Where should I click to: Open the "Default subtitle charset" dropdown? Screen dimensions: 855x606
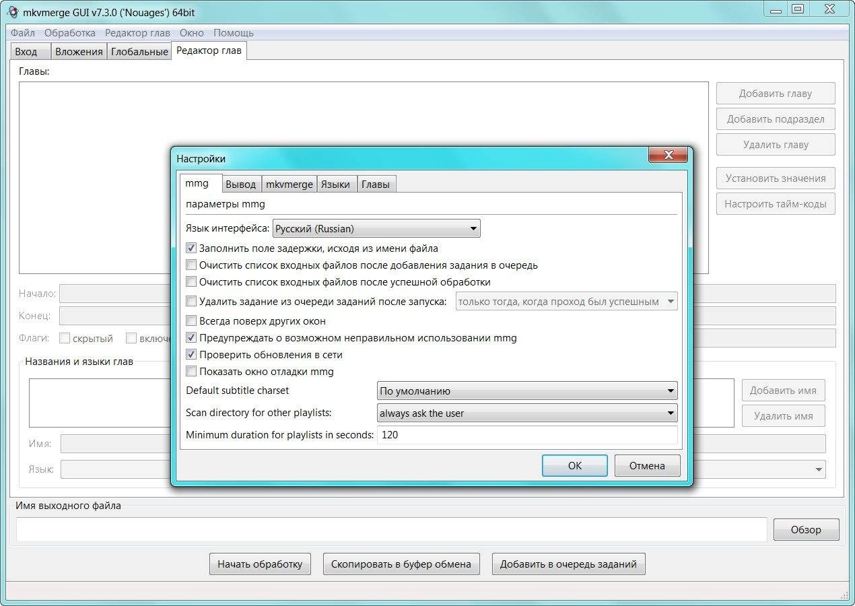(x=527, y=391)
